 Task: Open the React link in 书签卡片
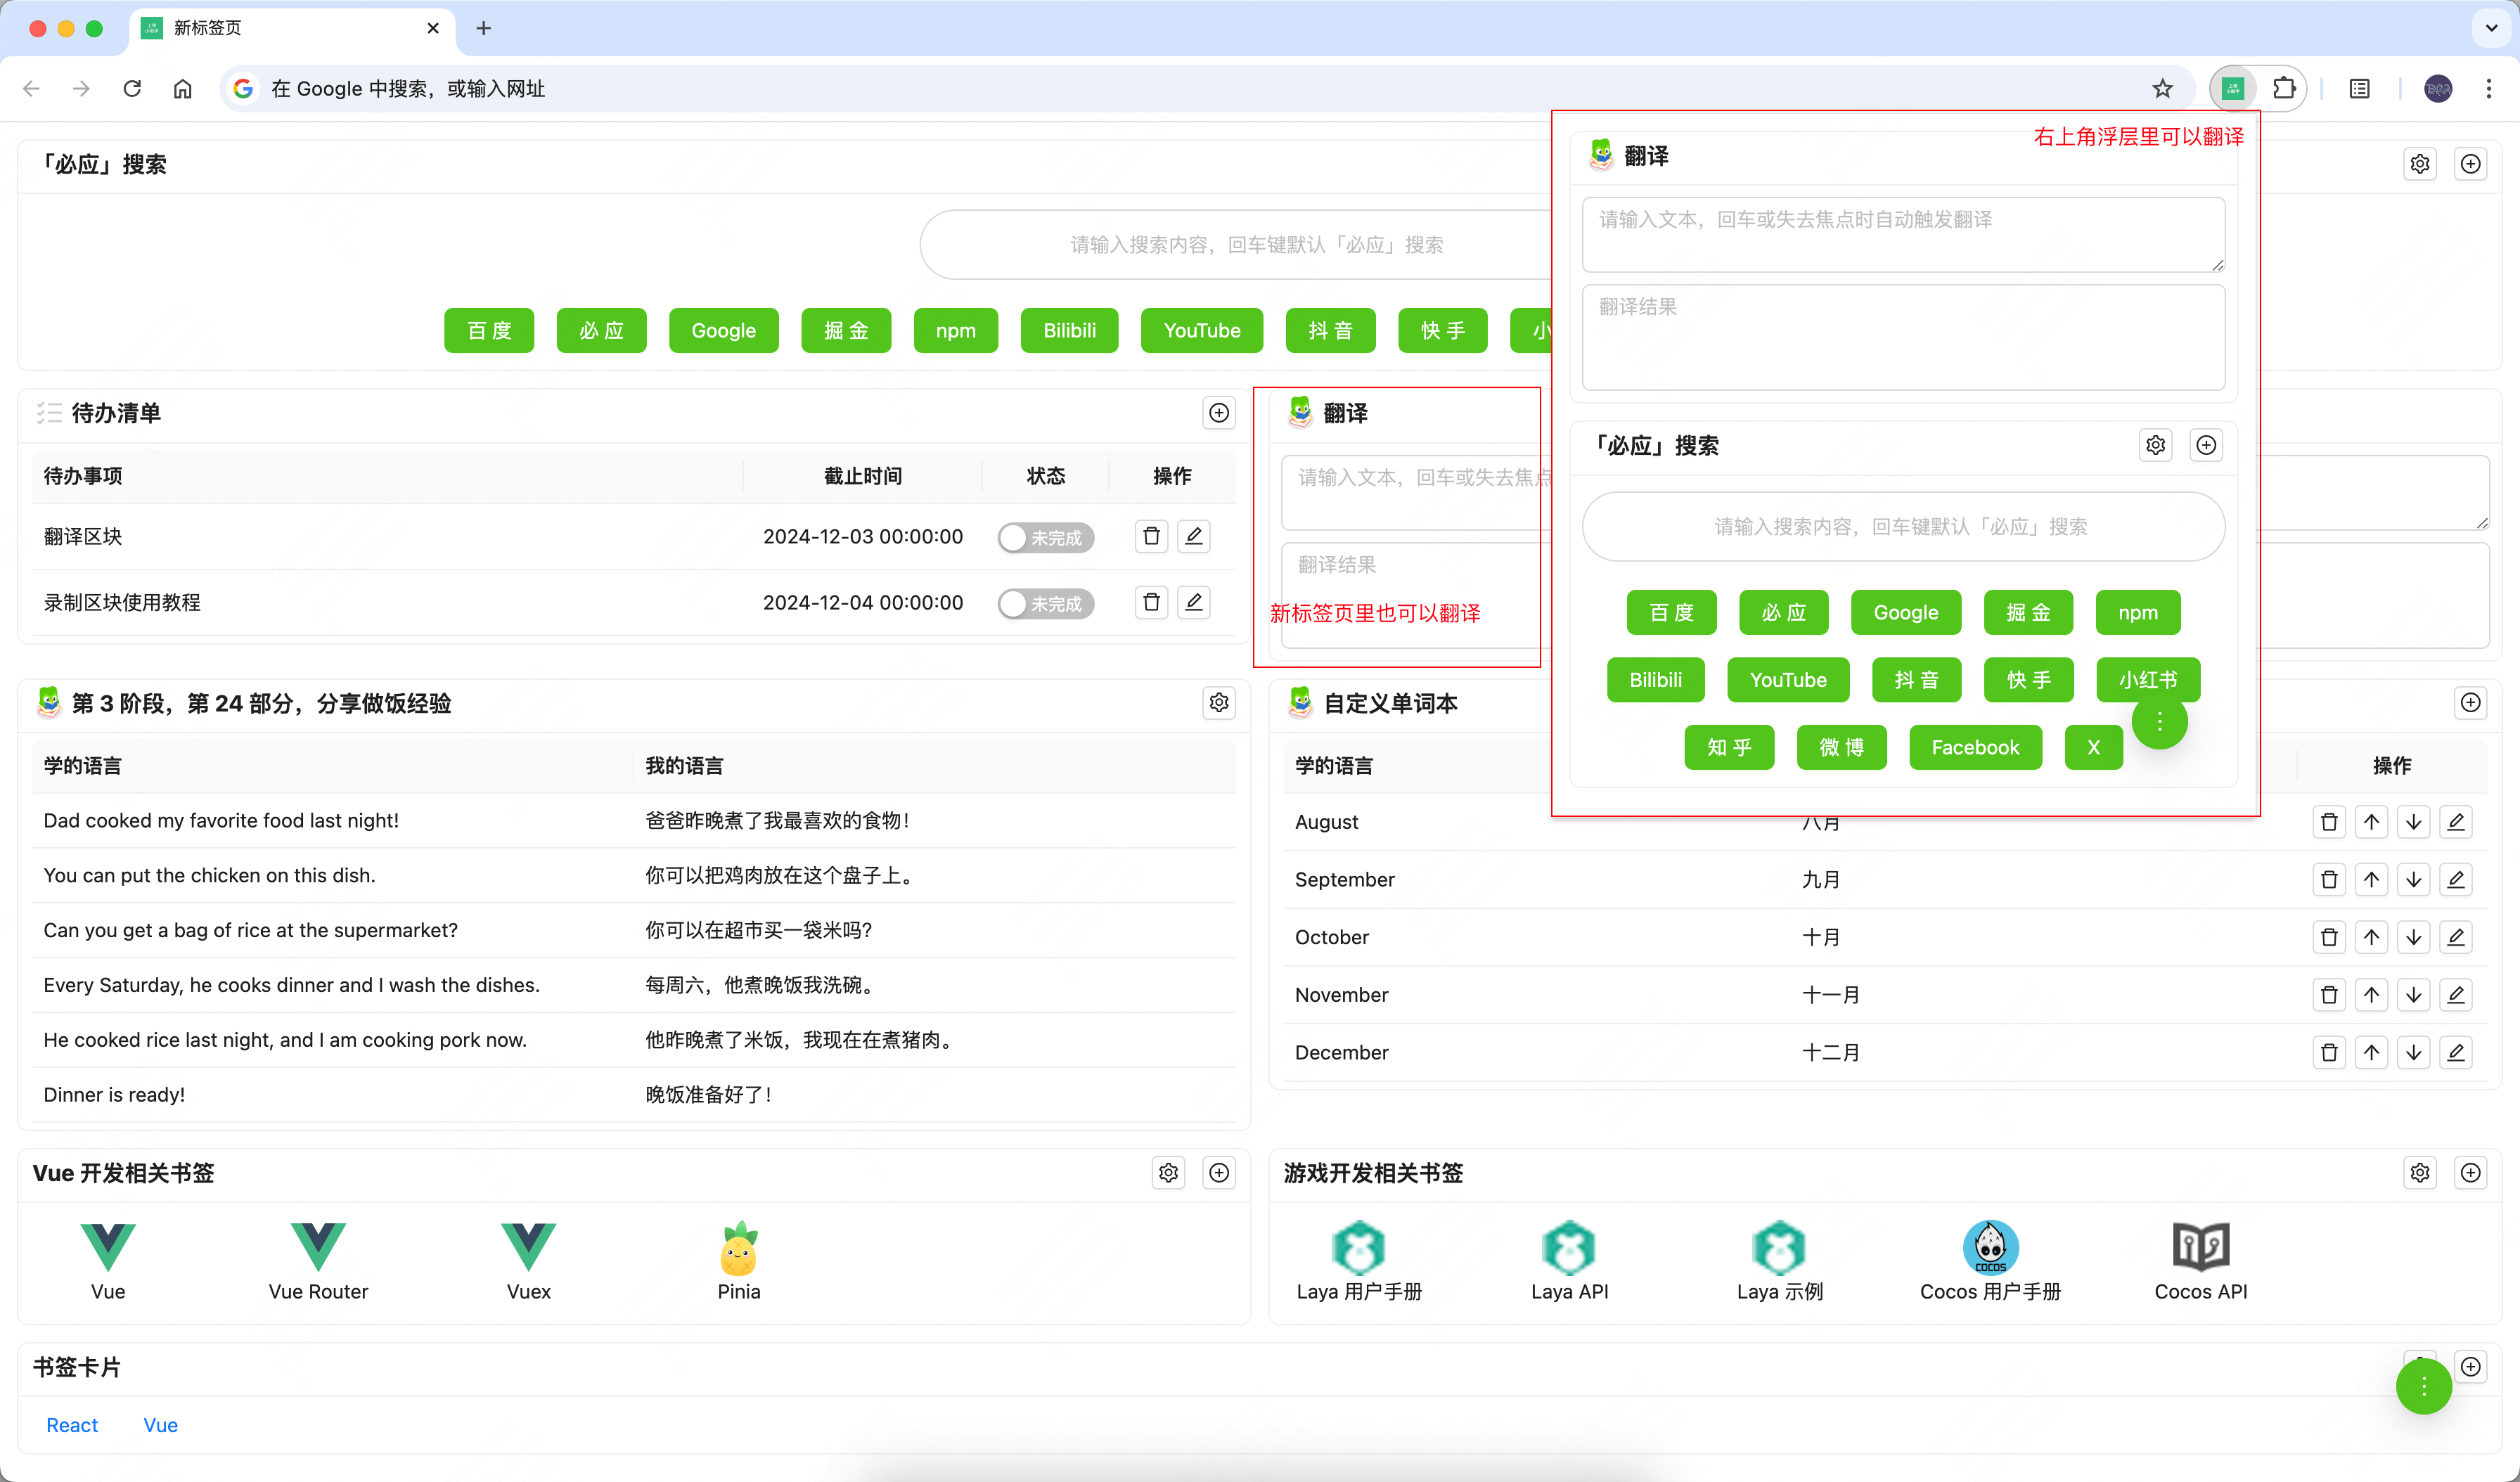pos(72,1425)
